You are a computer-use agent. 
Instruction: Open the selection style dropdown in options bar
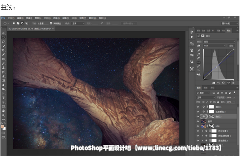(x=78, y=24)
